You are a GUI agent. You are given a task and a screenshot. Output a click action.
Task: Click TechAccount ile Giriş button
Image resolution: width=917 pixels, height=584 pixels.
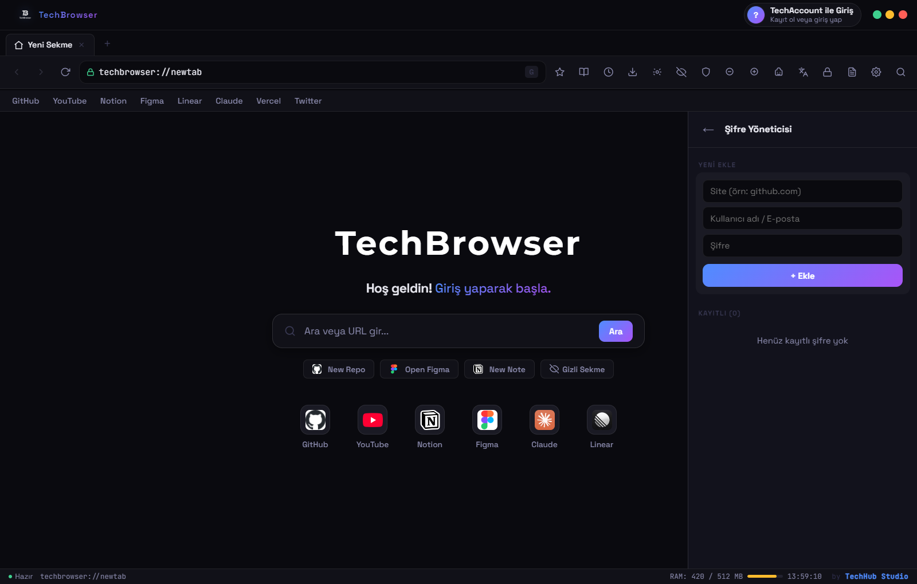(802, 15)
